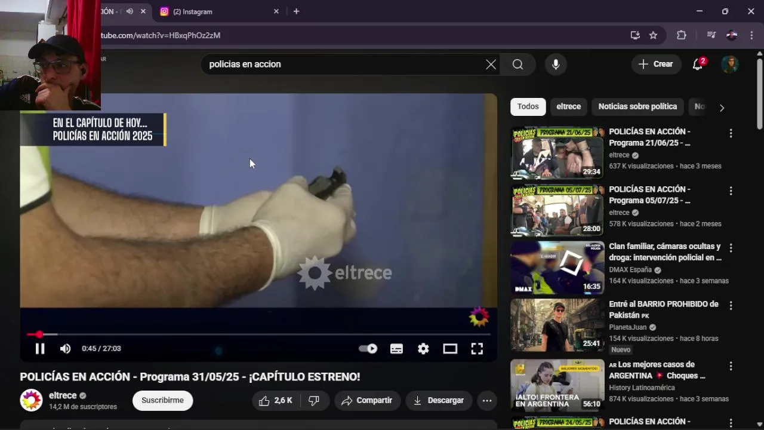Select the eltrece filter chip
764x430 pixels.
[x=568, y=106]
